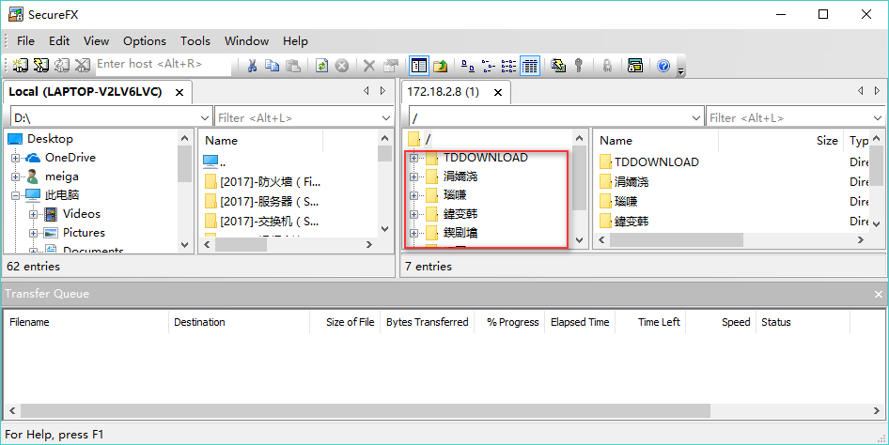Toggle the Details view icon

click(x=529, y=66)
